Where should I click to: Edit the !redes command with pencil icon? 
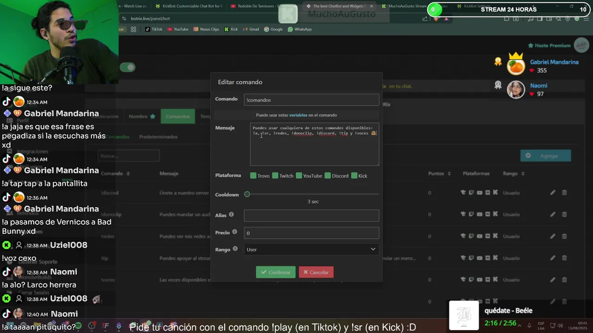pos(553,236)
